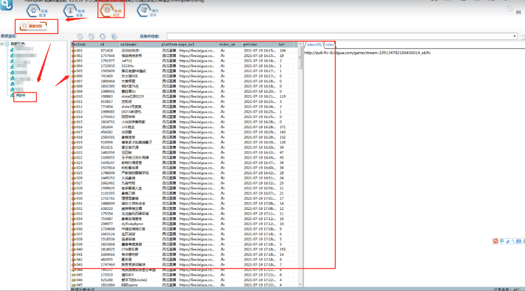This screenshot has width=525, height=291.
Task: Click the record icon of row 020
Action: click(74, 148)
